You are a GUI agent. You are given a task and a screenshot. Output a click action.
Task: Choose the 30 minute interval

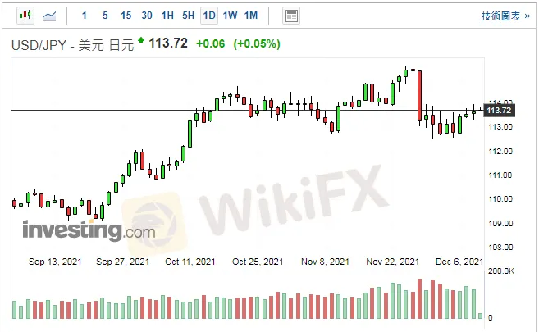(x=146, y=16)
